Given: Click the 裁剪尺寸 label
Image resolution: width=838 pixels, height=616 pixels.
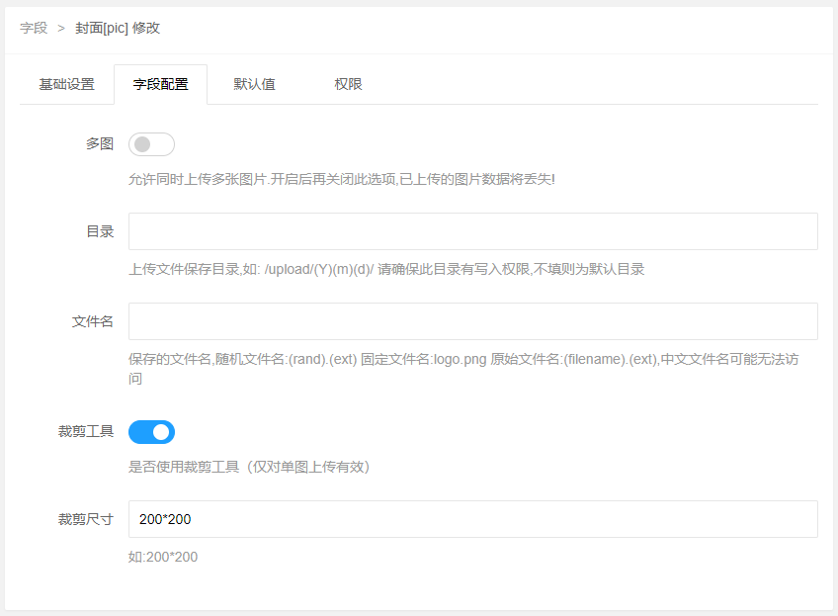Looking at the screenshot, I should pos(86,519).
